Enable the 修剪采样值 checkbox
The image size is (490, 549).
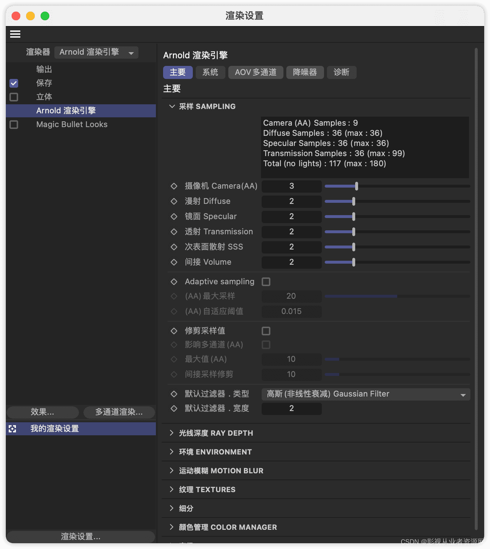[266, 331]
